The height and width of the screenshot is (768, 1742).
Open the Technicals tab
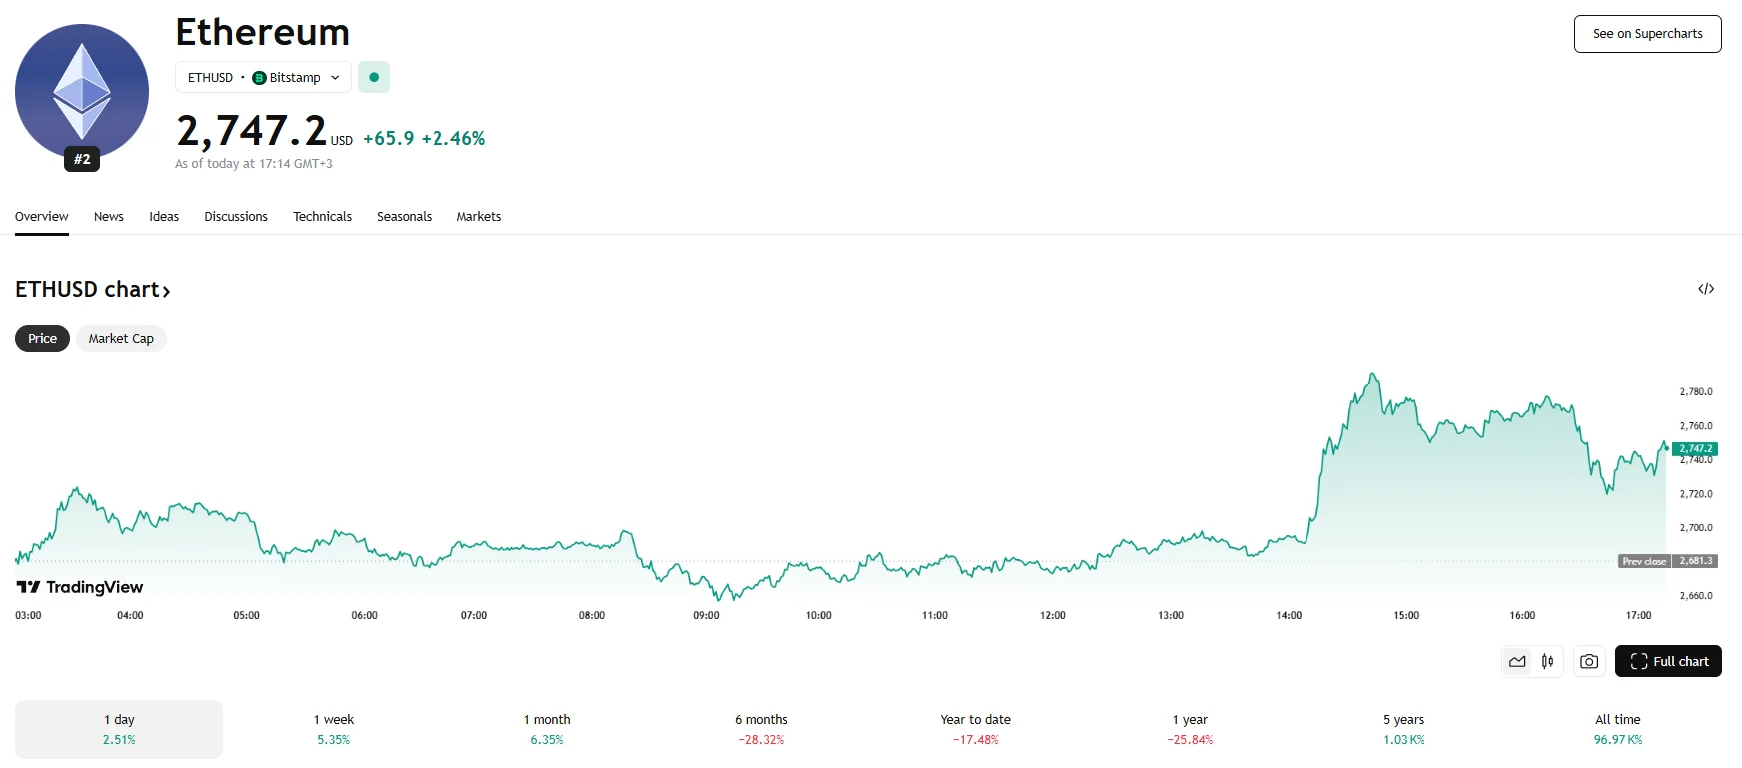[x=322, y=216]
